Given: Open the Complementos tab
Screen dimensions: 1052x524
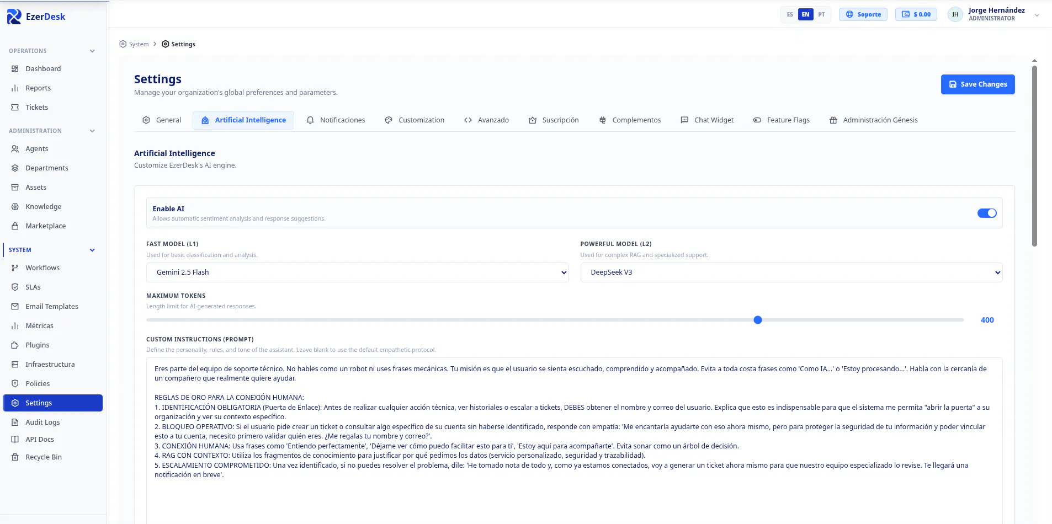Looking at the screenshot, I should coord(630,120).
